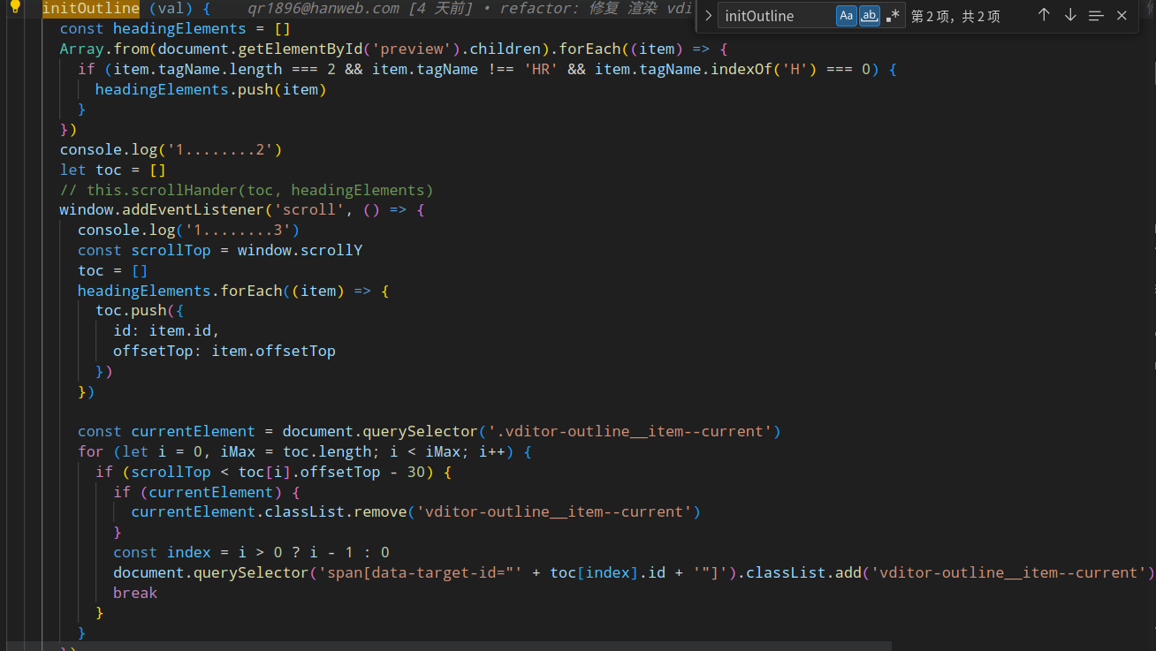Viewport: 1156px width, 651px height.
Task: Click the match count text '第 2 项, 共 2 项'
Action: [x=955, y=16]
